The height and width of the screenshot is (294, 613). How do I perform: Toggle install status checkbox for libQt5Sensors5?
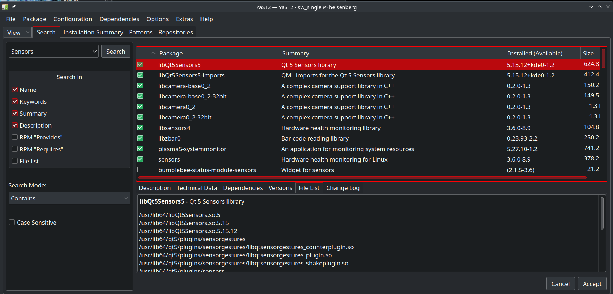point(140,64)
